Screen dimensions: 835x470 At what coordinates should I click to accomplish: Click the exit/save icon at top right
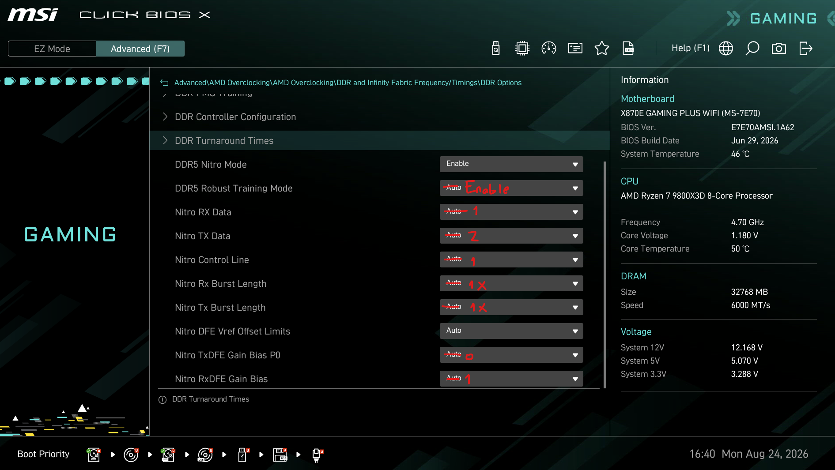[806, 48]
